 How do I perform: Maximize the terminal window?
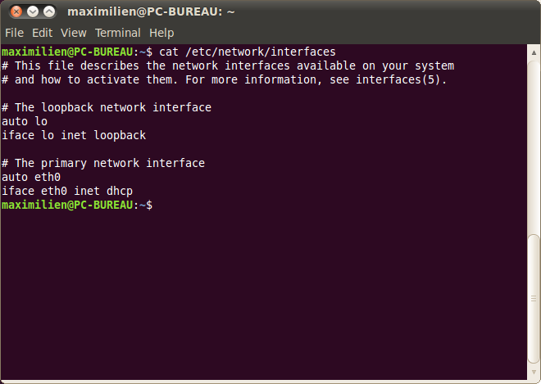click(49, 11)
